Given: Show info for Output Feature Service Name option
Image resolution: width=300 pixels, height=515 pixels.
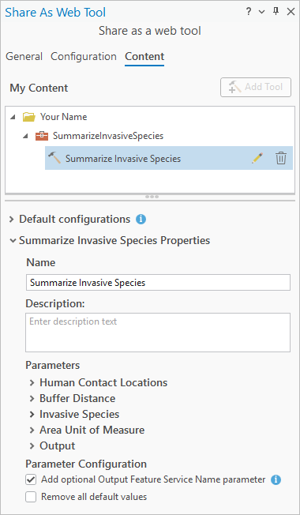Looking at the screenshot, I should [276, 480].
